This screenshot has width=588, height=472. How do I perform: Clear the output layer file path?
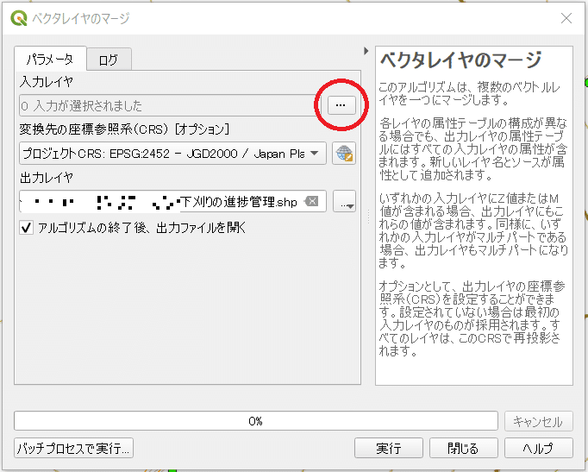311,201
